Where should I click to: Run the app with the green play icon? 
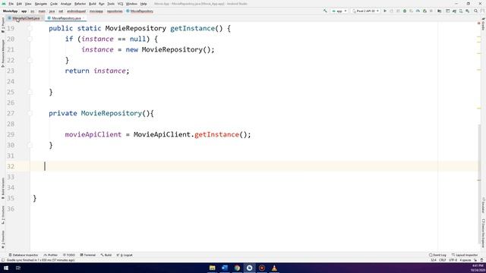coord(385,11)
